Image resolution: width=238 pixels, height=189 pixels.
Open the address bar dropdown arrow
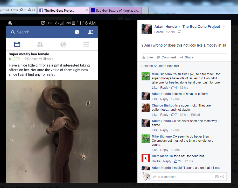click(x=25, y=10)
